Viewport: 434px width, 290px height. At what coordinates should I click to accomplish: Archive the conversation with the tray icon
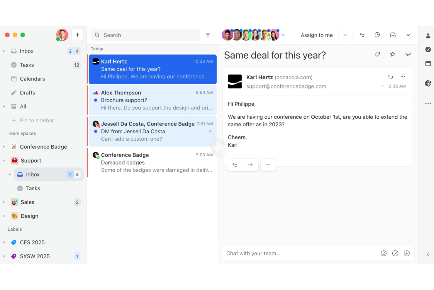(x=392, y=35)
